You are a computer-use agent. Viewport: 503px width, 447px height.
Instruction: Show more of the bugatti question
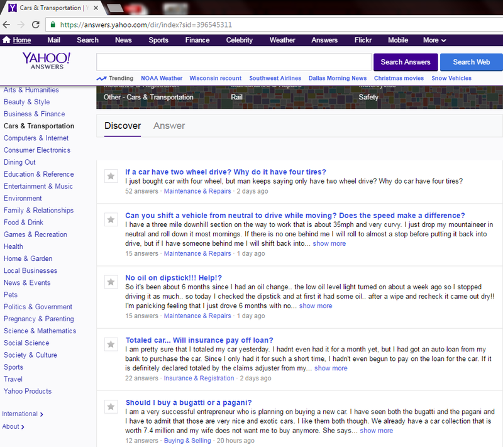point(376,431)
